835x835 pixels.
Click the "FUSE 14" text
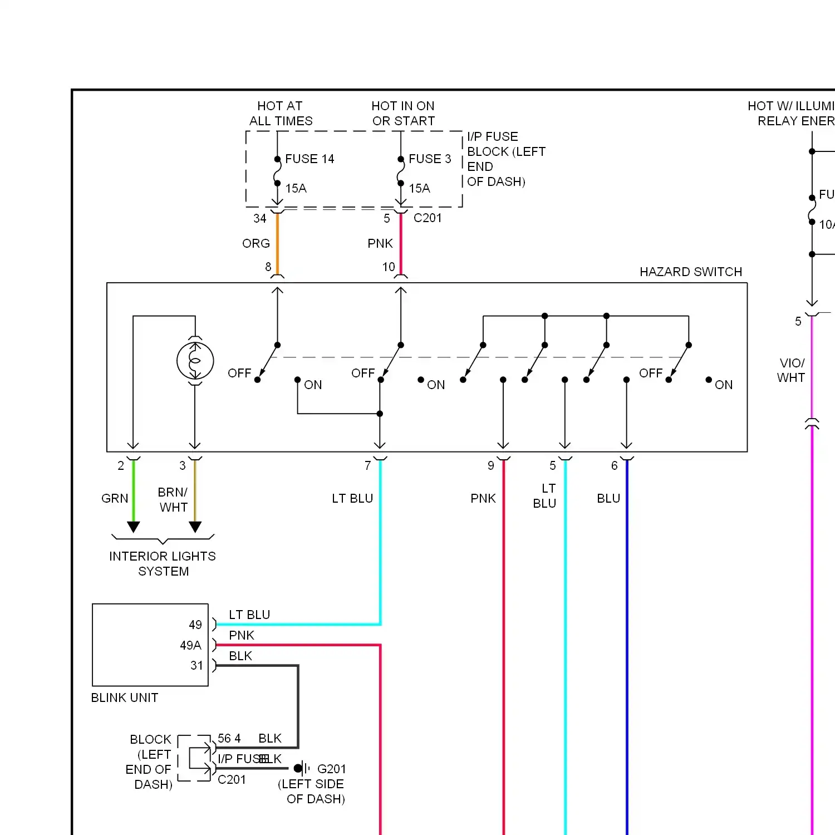(310, 159)
